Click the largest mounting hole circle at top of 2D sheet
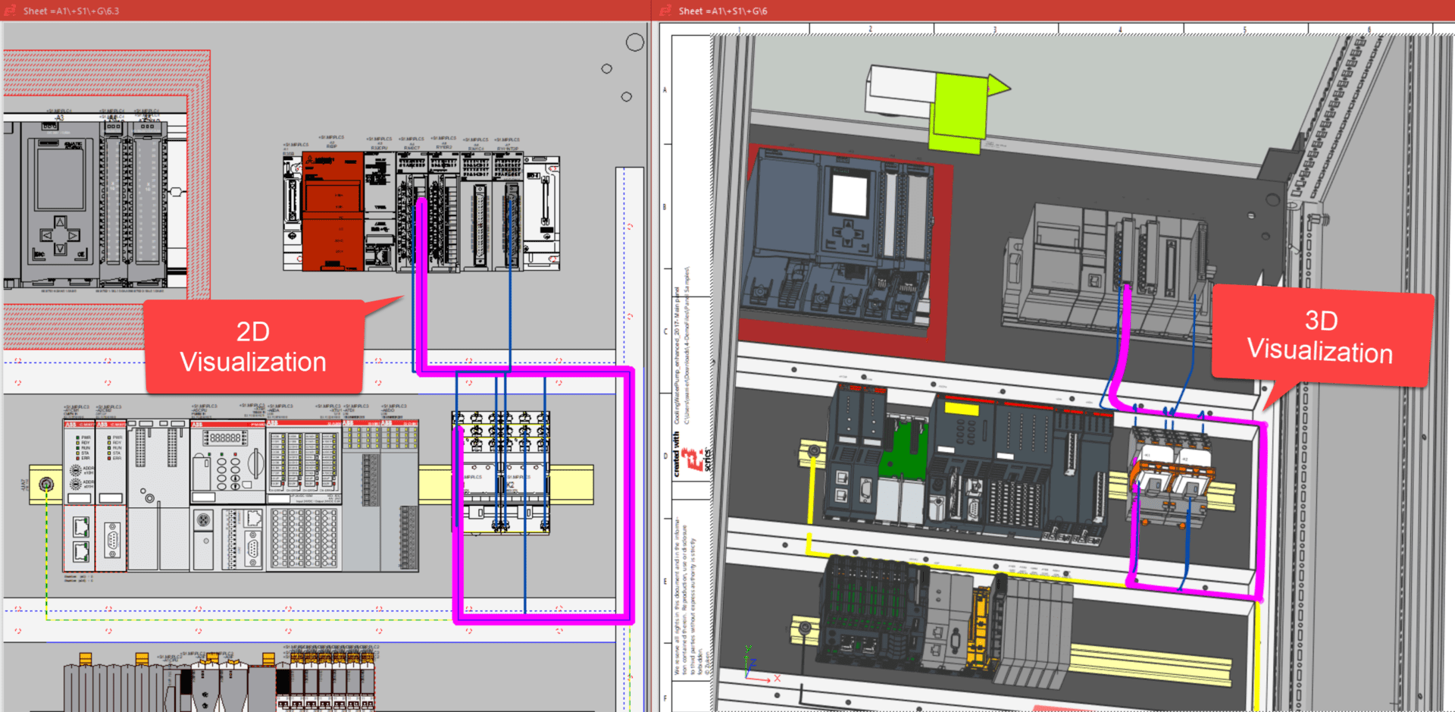This screenshot has width=1455, height=712. [635, 42]
